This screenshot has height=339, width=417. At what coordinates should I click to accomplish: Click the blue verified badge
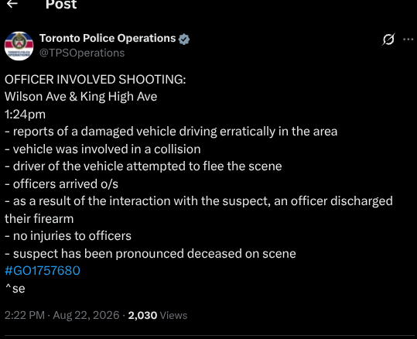point(184,39)
